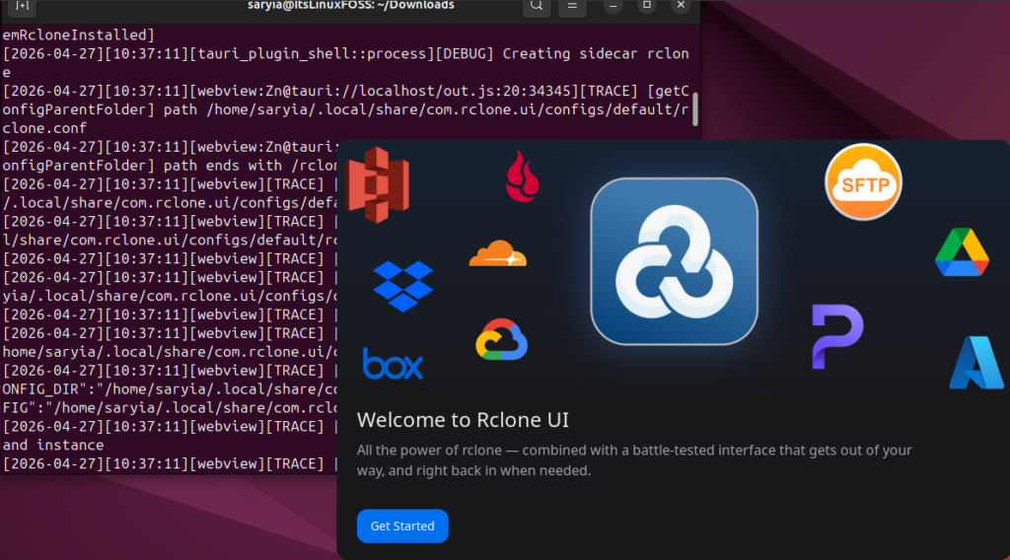Click the 'All the power of rclone' description

(x=634, y=460)
